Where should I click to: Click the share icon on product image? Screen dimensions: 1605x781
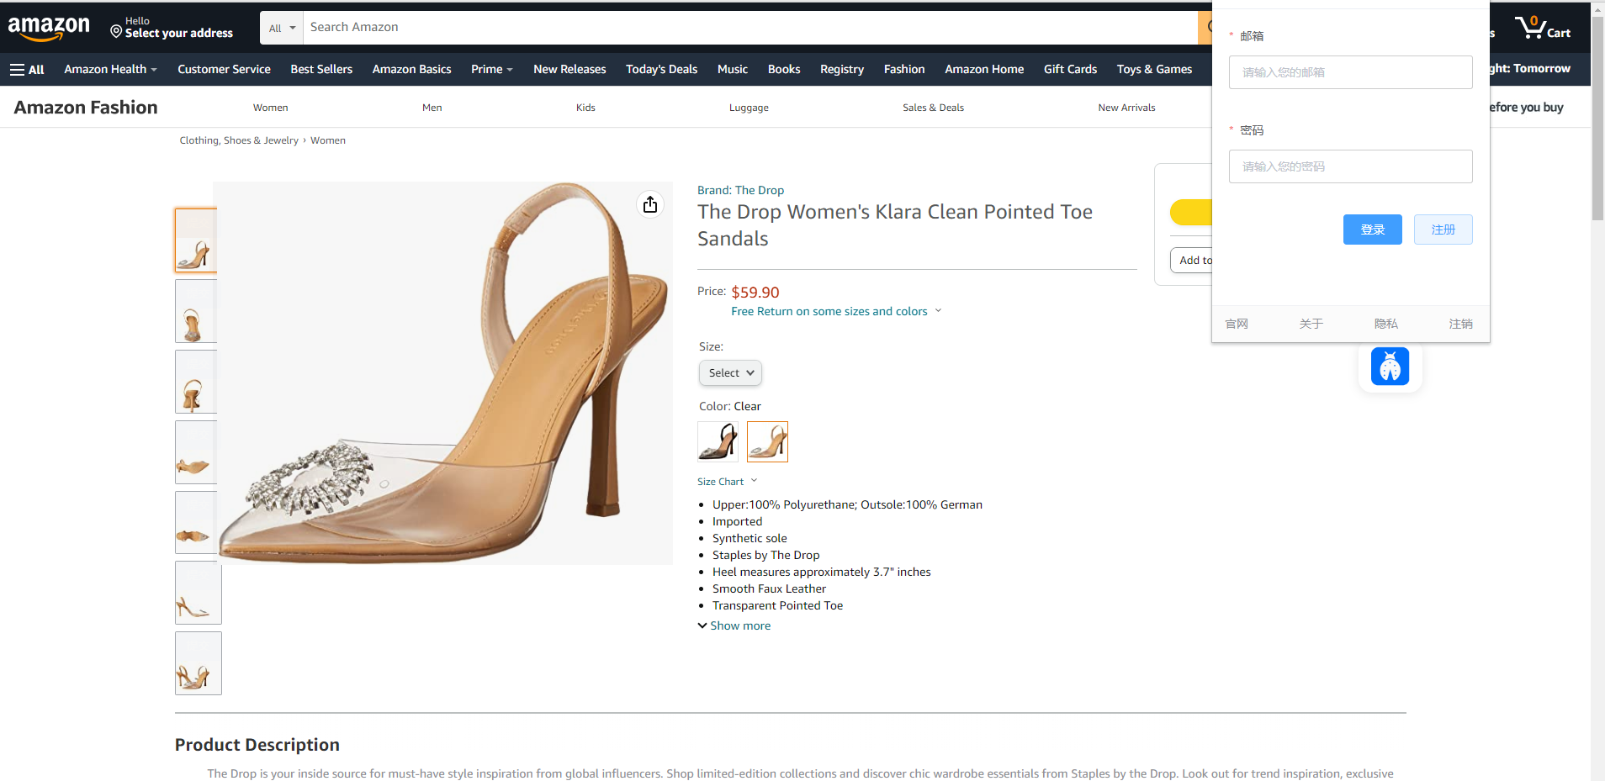click(x=650, y=205)
